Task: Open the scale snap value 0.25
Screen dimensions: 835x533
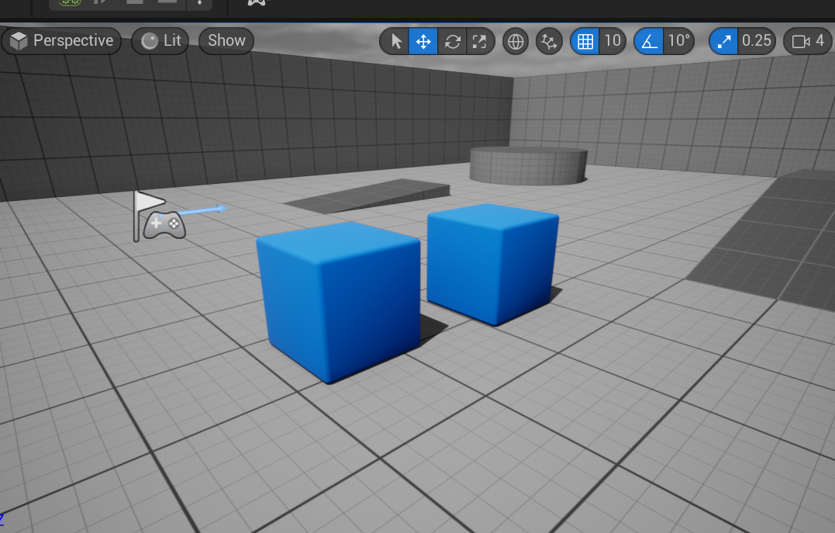Action: [x=756, y=41]
